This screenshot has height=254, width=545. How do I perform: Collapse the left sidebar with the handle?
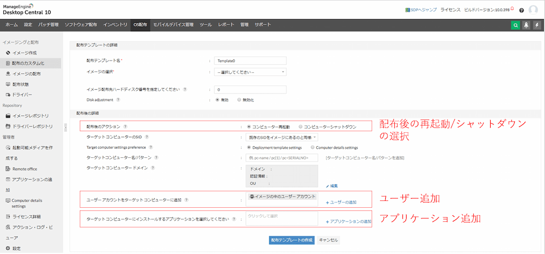tap(64, 128)
